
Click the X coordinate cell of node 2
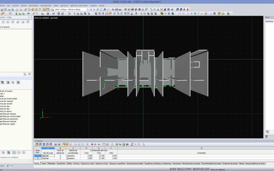(87, 158)
